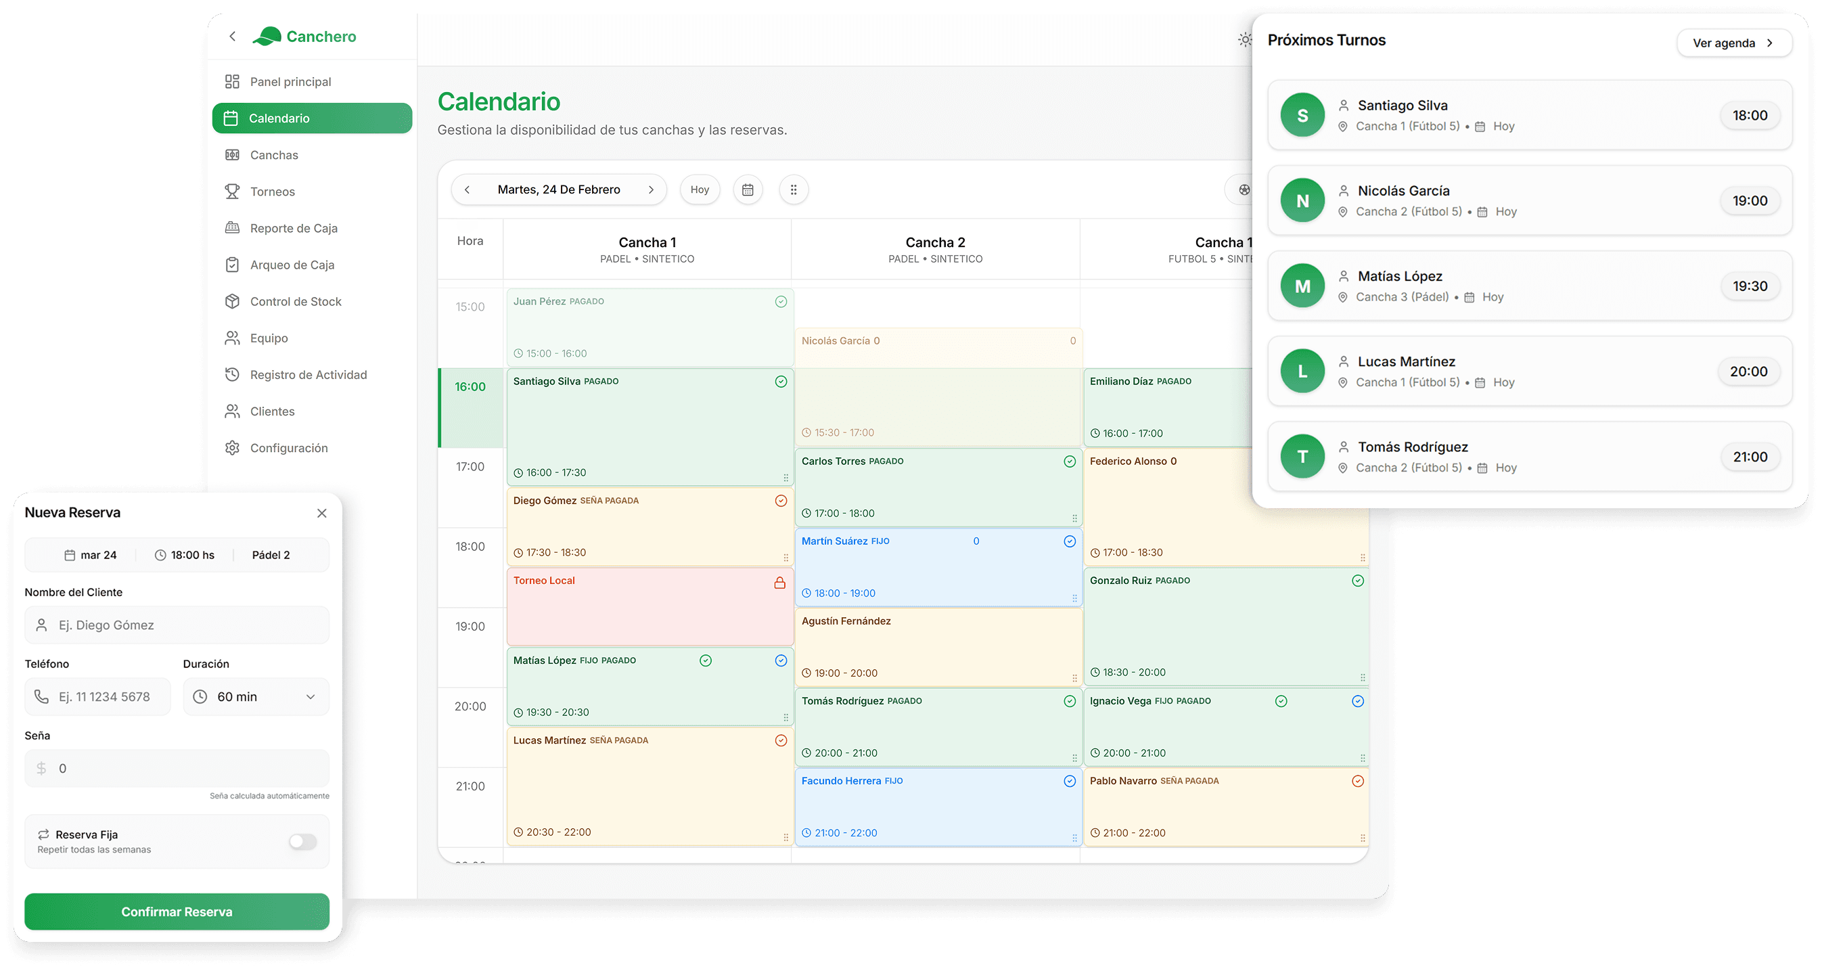This screenshot has width=1822, height=969.
Task: Click the grid dots view icon
Action: tap(794, 189)
